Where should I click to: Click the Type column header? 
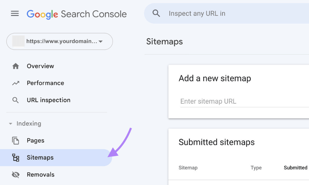(x=256, y=168)
